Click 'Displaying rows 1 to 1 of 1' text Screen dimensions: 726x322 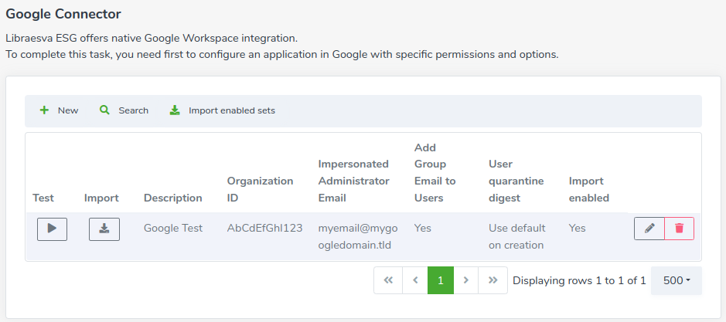point(579,280)
